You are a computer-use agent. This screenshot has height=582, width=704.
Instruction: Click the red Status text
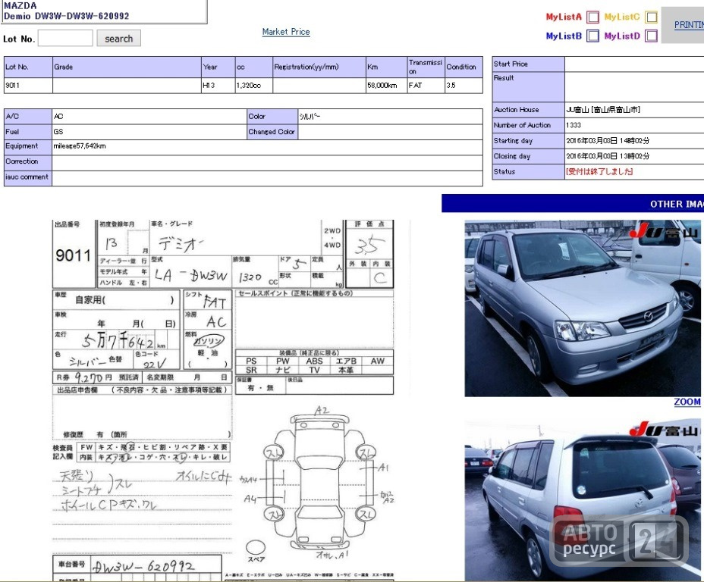pos(599,171)
